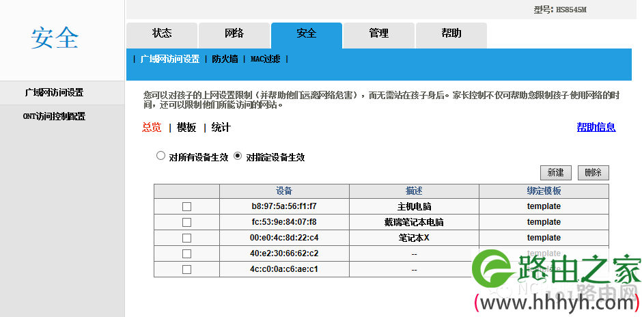Switch to the 统计 view

pyautogui.click(x=221, y=128)
